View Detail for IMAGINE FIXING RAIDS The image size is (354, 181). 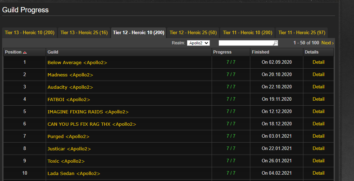pos(318,111)
